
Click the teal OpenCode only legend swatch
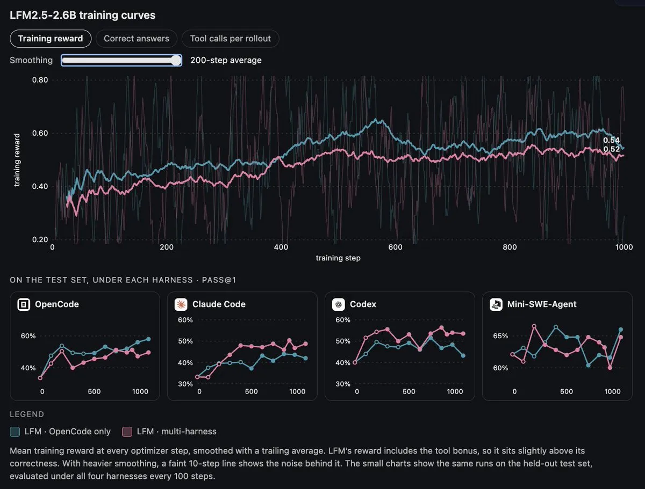(x=15, y=432)
